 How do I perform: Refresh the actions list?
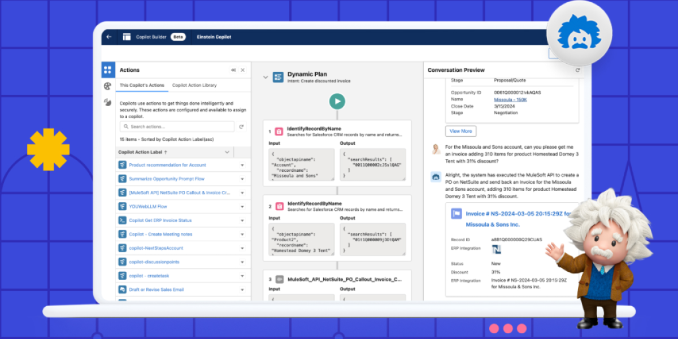pos(241,127)
